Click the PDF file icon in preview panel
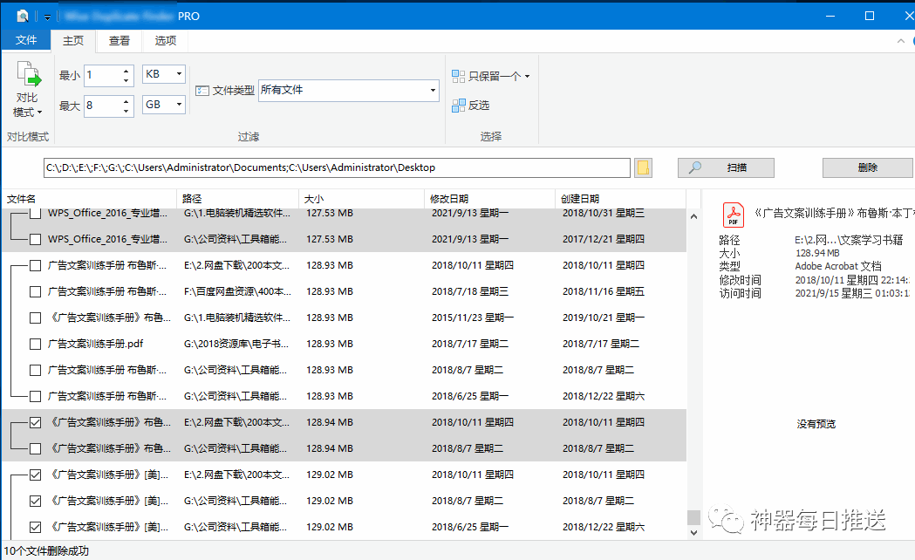915x560 pixels. pyautogui.click(x=733, y=215)
